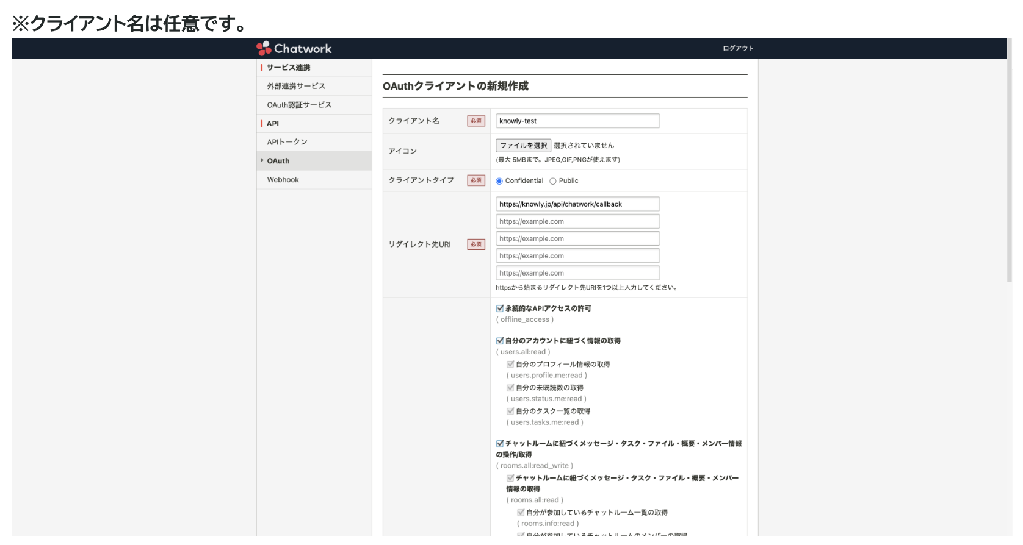Toggle the rooms.all:read_write scope checkbox

(500, 444)
